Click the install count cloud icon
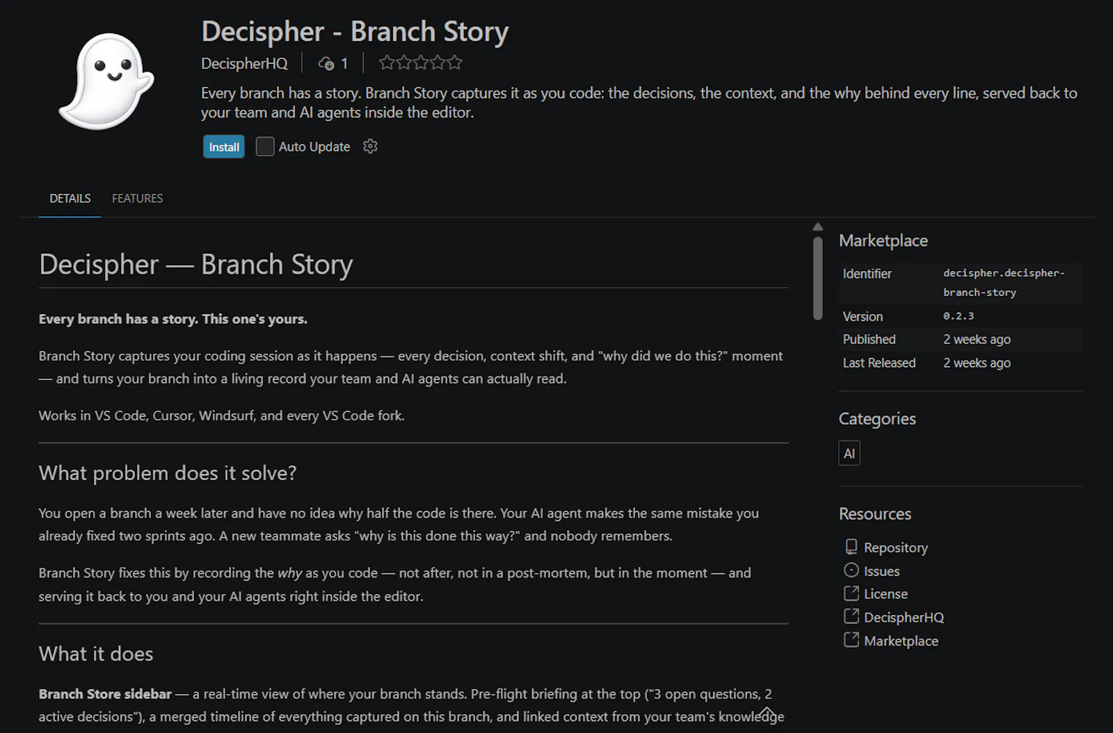1113x733 pixels. [x=326, y=64]
